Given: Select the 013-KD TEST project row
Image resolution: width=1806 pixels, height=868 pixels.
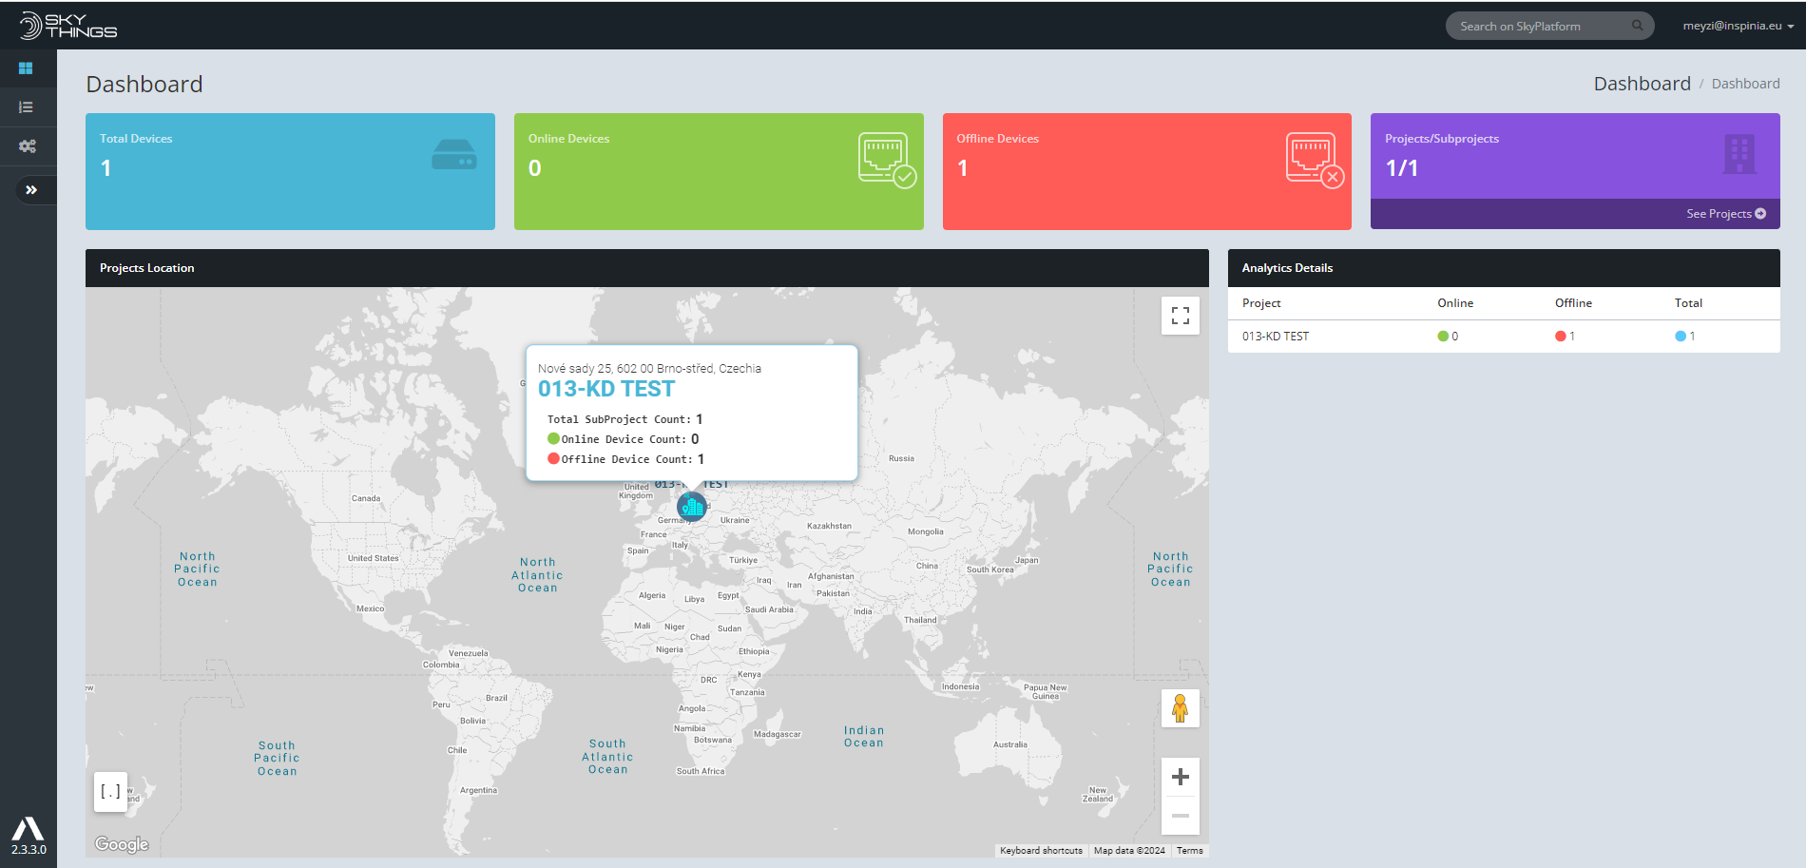Looking at the screenshot, I should [x=1504, y=337].
